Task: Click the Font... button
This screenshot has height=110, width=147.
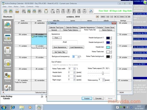Action: click(57, 38)
